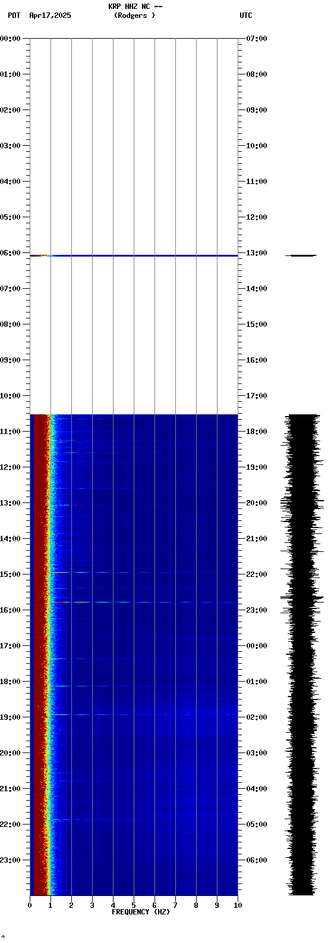Click the 01:00 PDT time label

click(x=10, y=74)
